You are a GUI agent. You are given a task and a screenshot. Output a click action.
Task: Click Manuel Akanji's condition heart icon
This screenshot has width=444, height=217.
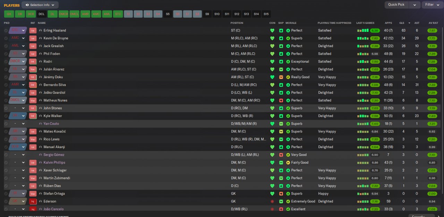pos(272,147)
